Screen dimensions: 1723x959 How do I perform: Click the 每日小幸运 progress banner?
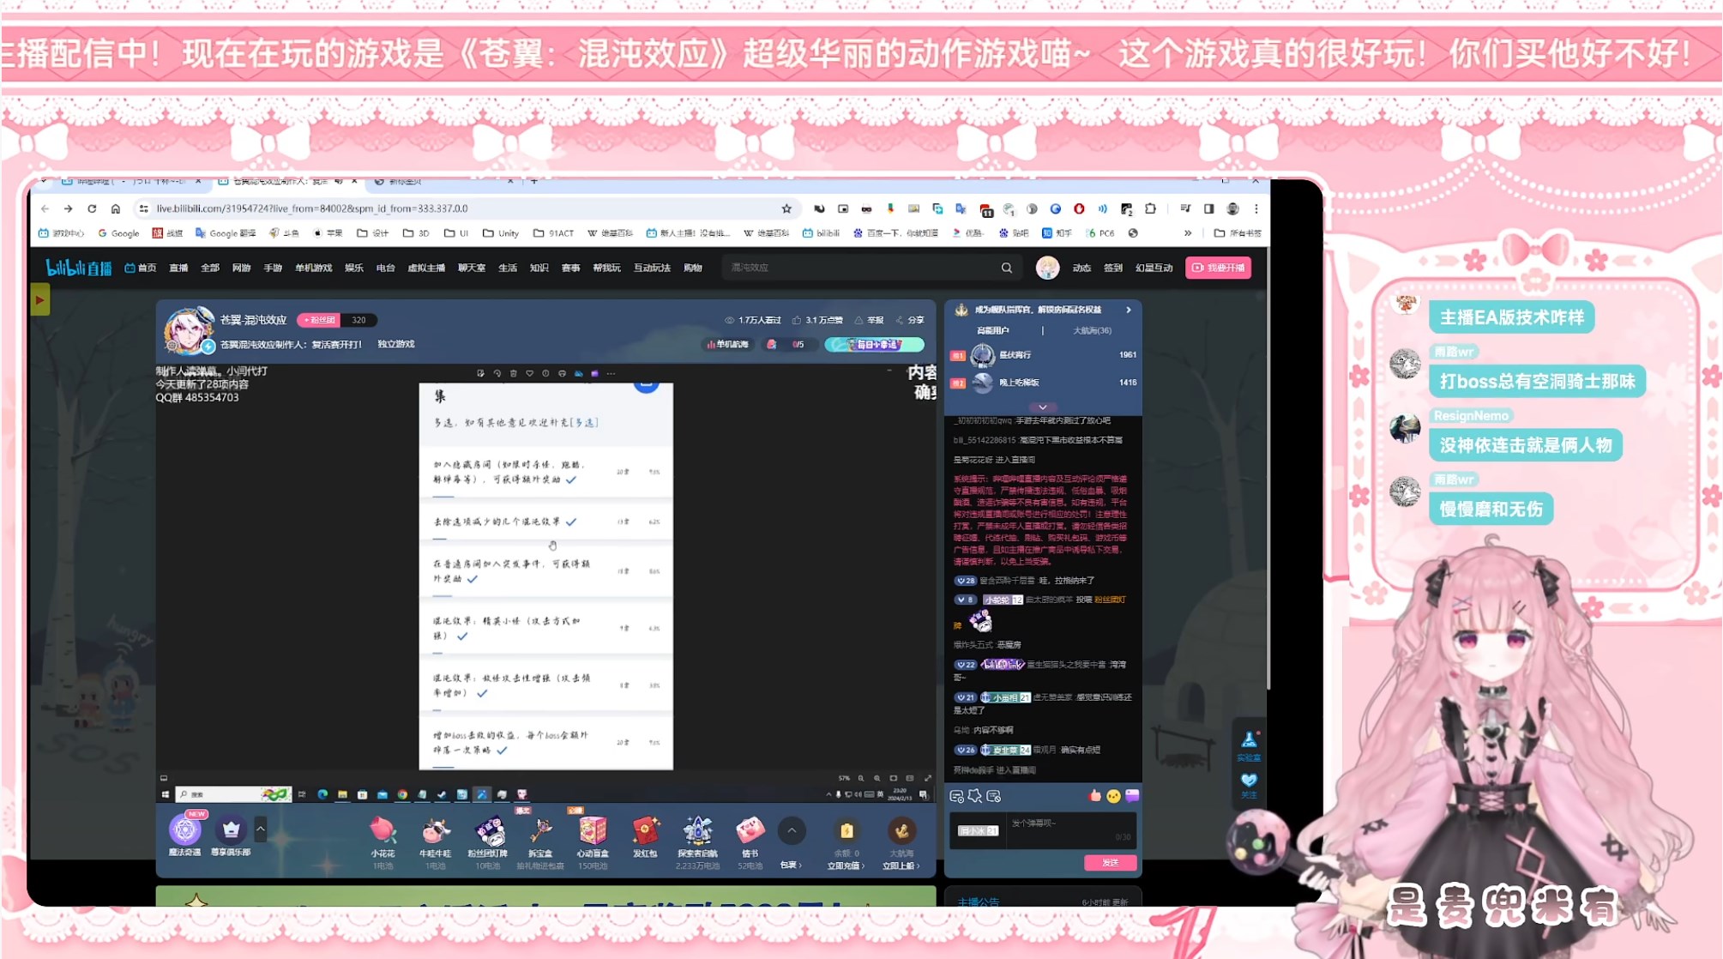coord(874,344)
